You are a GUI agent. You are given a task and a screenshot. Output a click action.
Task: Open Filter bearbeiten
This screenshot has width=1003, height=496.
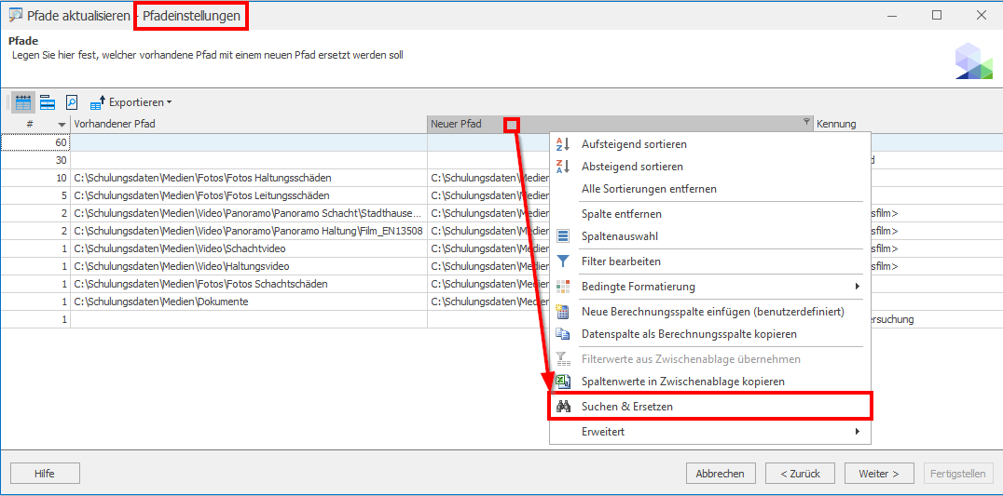(x=621, y=261)
